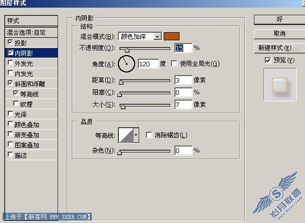Image resolution: width=305 pixels, height=223 pixels.
Task: Check 使用全局光 global light option
Action: (174, 63)
